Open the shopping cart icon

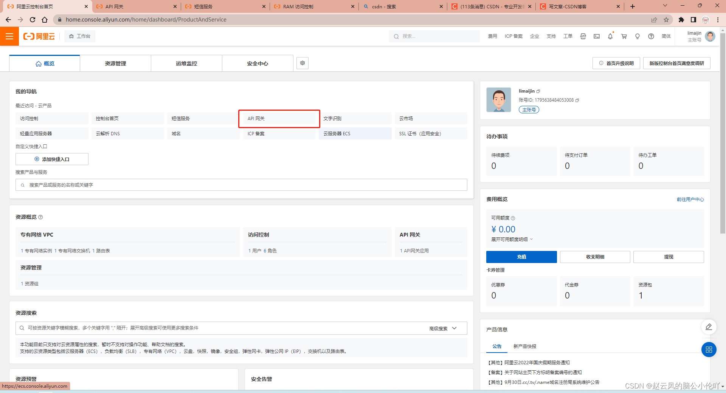(624, 36)
